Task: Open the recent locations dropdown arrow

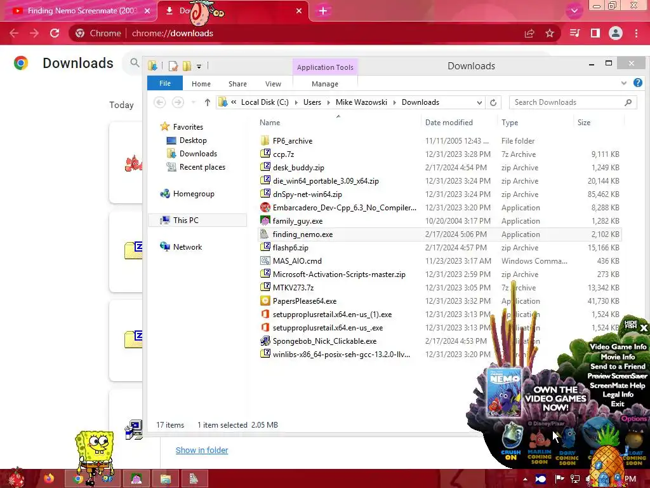Action: click(x=193, y=102)
